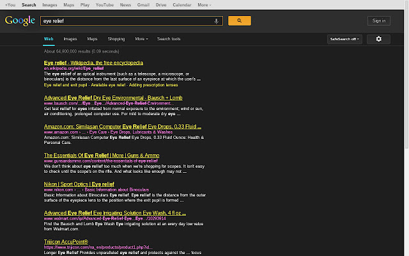Click the Sign in button
This screenshot has width=409, height=256.
[x=378, y=21]
